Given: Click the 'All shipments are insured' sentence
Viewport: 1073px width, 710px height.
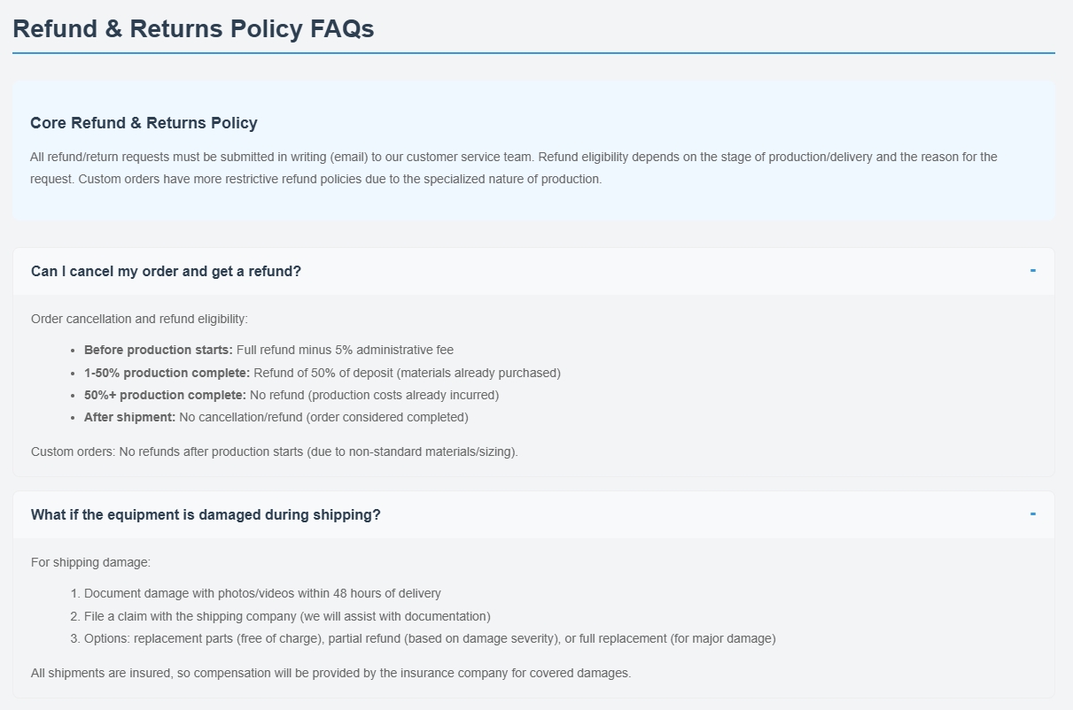Looking at the screenshot, I should [330, 673].
